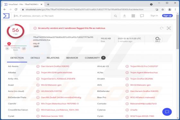Reload the page
This screenshot has width=180, height=120.
16,10
